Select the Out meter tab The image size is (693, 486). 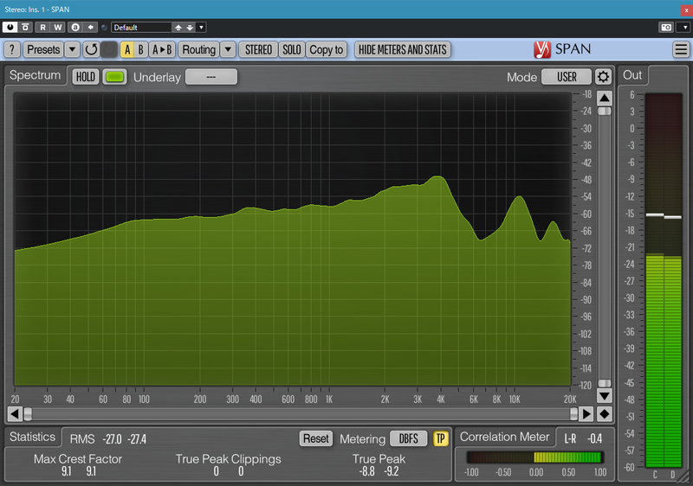(632, 75)
